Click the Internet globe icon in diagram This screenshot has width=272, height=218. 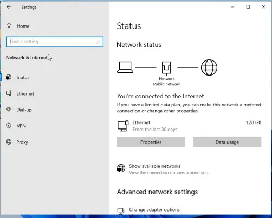click(x=209, y=67)
